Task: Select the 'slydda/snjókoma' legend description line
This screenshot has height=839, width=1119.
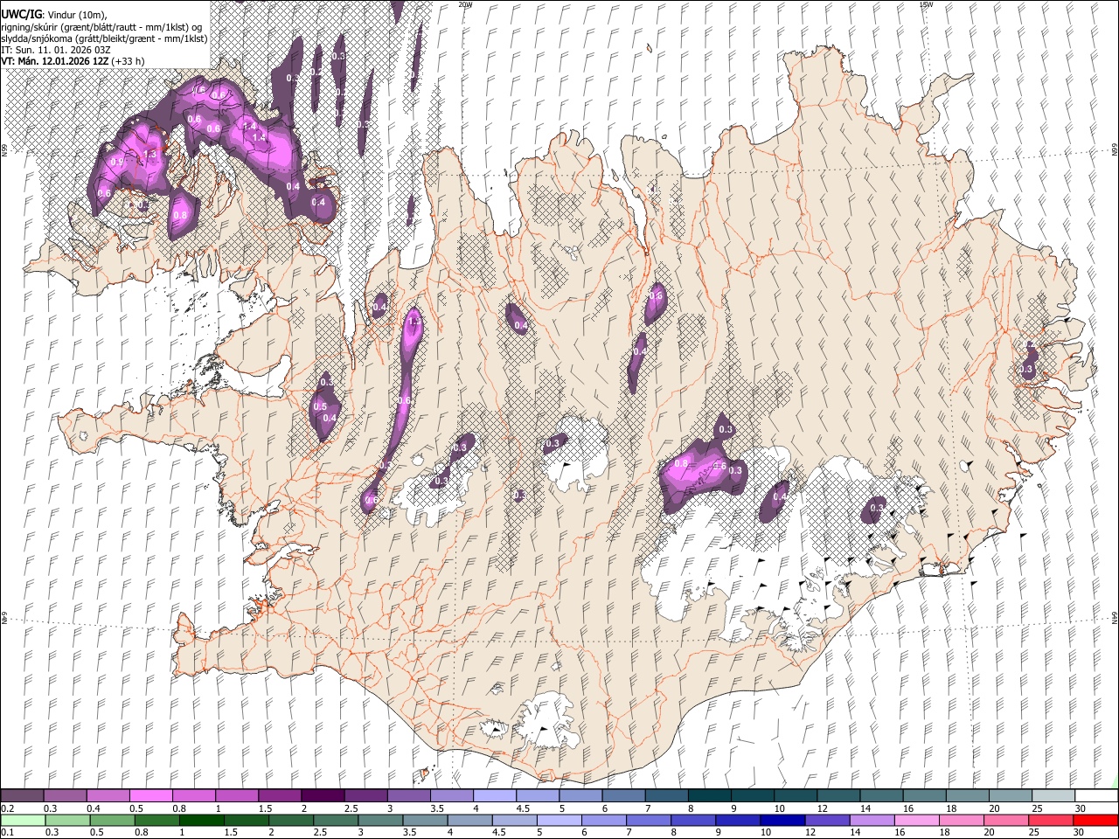Action: 104,38
